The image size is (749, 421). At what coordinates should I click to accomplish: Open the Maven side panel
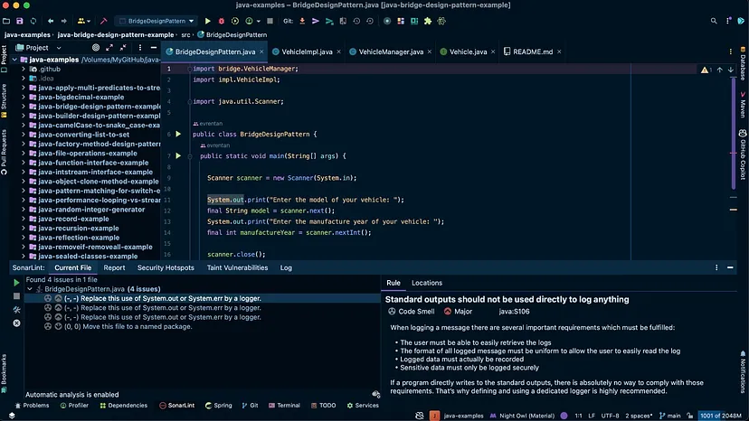point(743,105)
